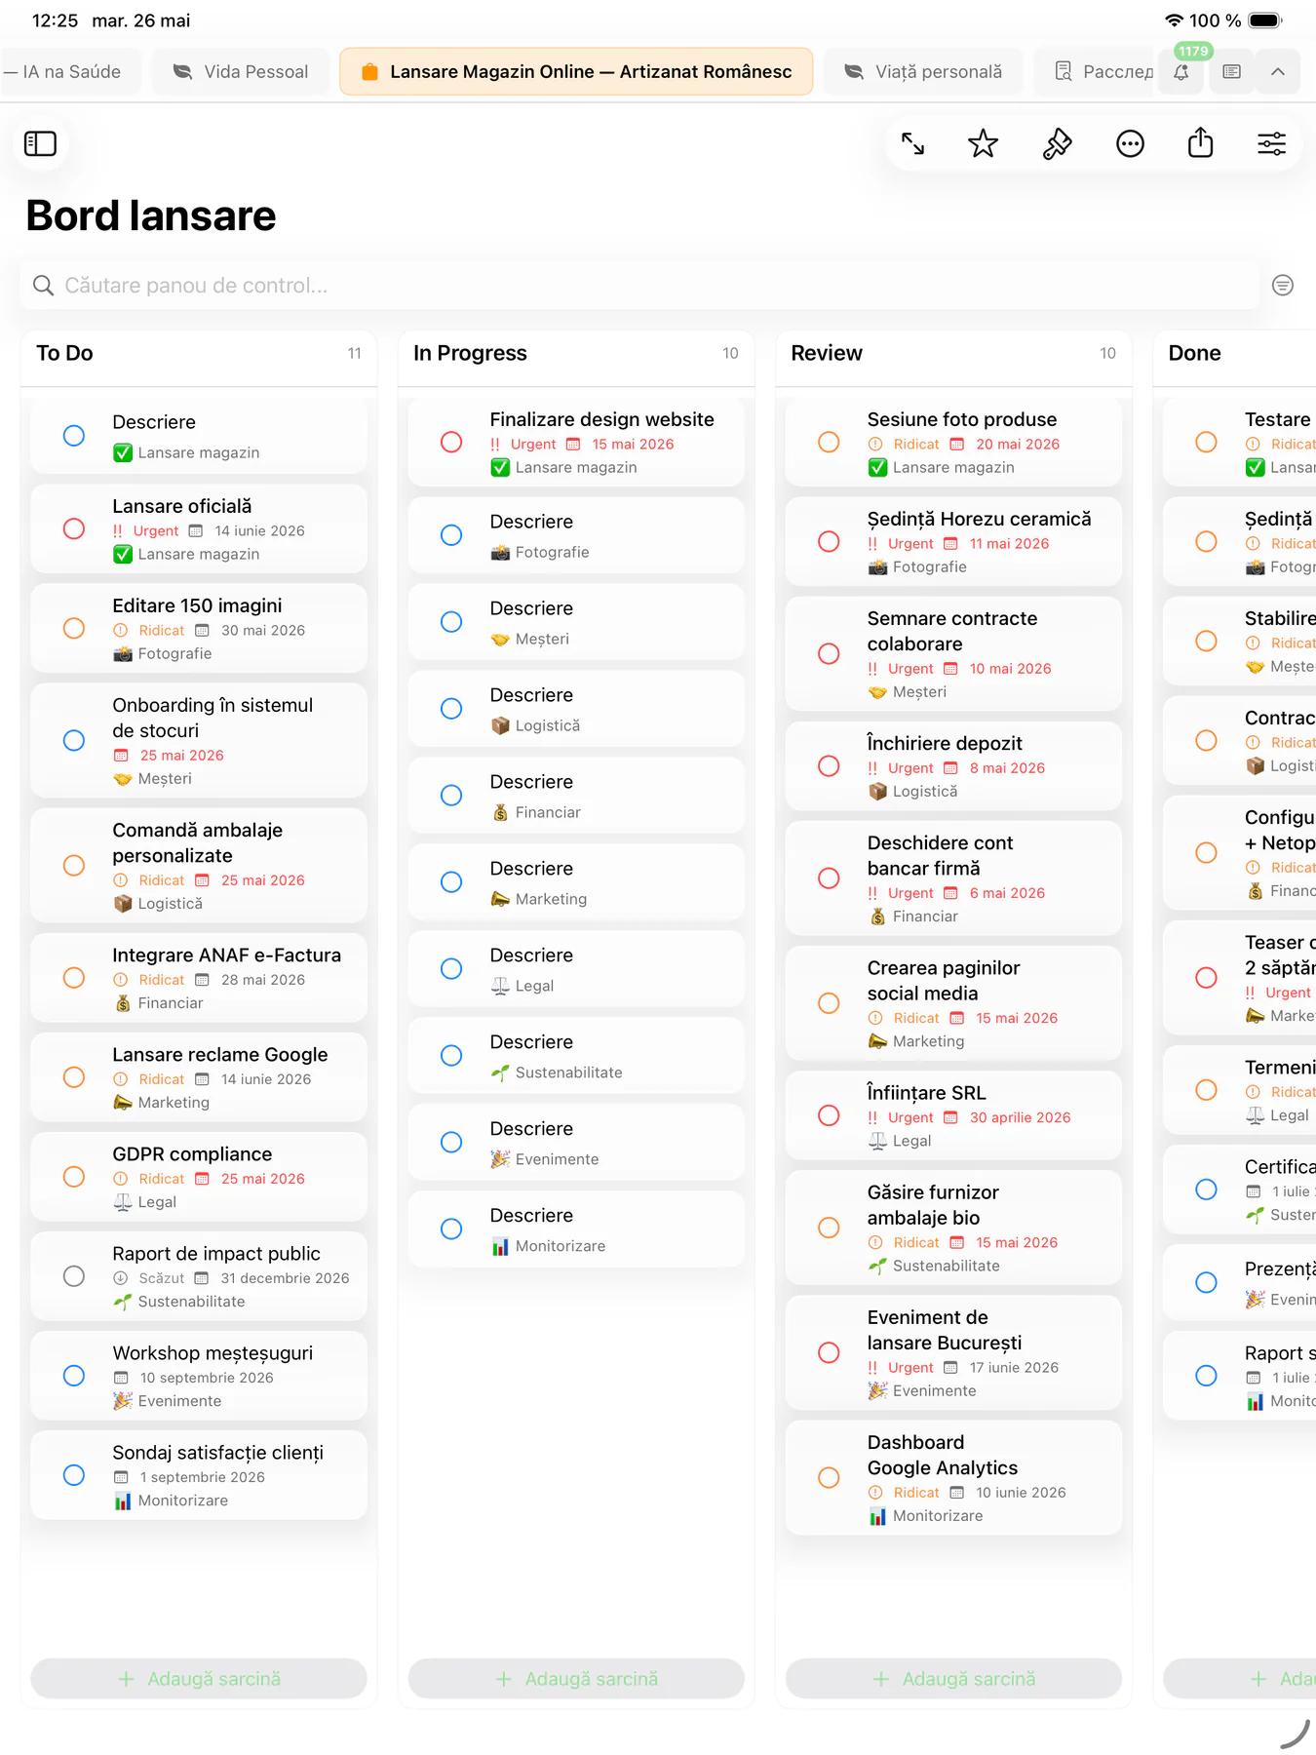Mark Înființare SRL task as done
1316x1755 pixels.
click(x=829, y=1115)
